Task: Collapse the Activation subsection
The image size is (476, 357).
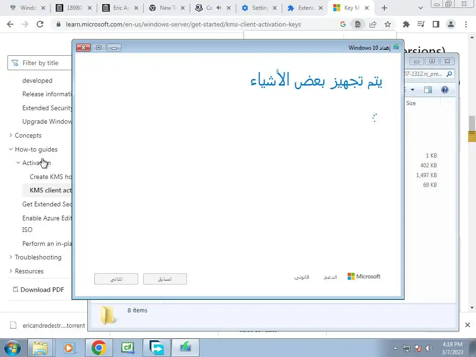Action: tap(18, 163)
